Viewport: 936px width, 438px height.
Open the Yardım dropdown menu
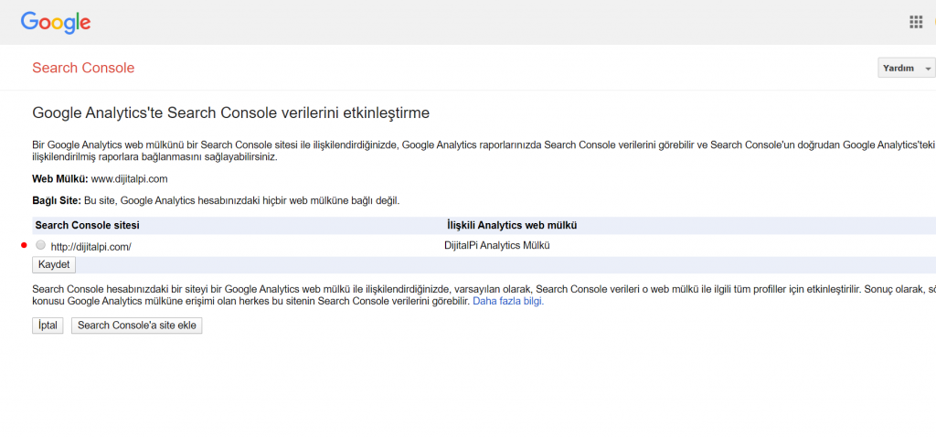[x=906, y=68]
